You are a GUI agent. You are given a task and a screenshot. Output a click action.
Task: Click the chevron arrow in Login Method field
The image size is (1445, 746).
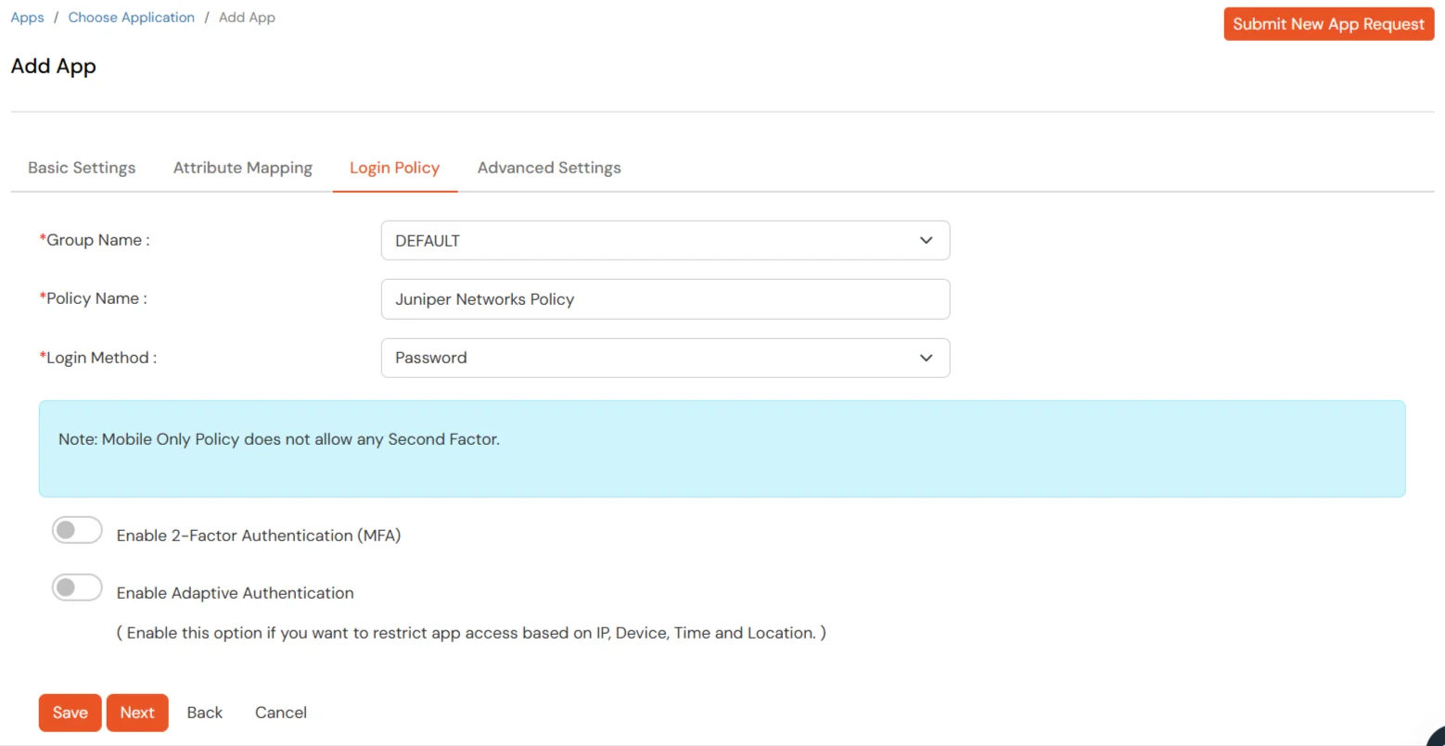[926, 358]
